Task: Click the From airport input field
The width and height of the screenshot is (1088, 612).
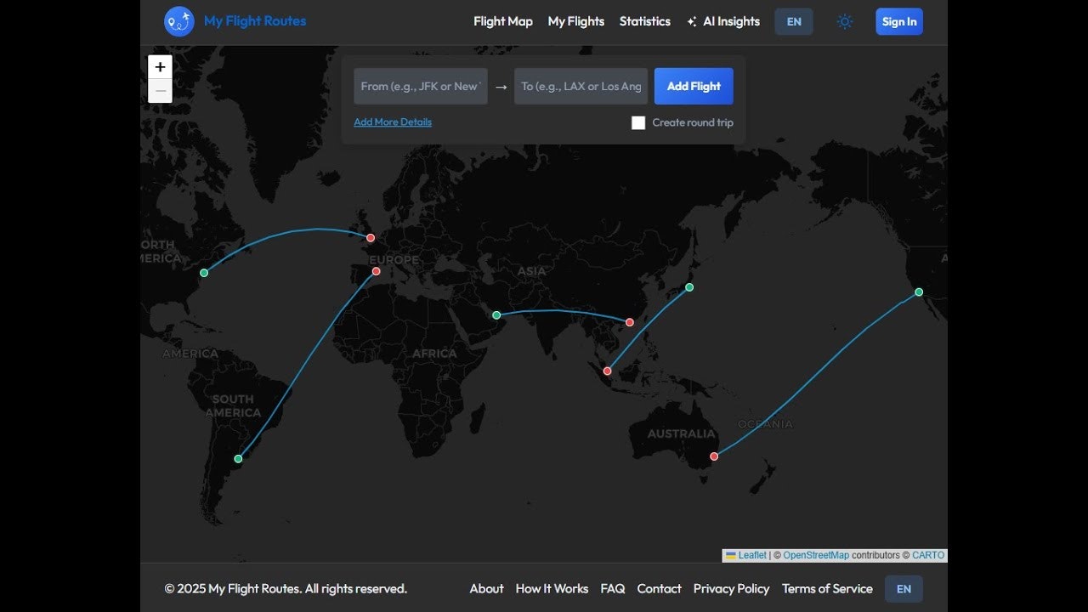Action: point(420,86)
